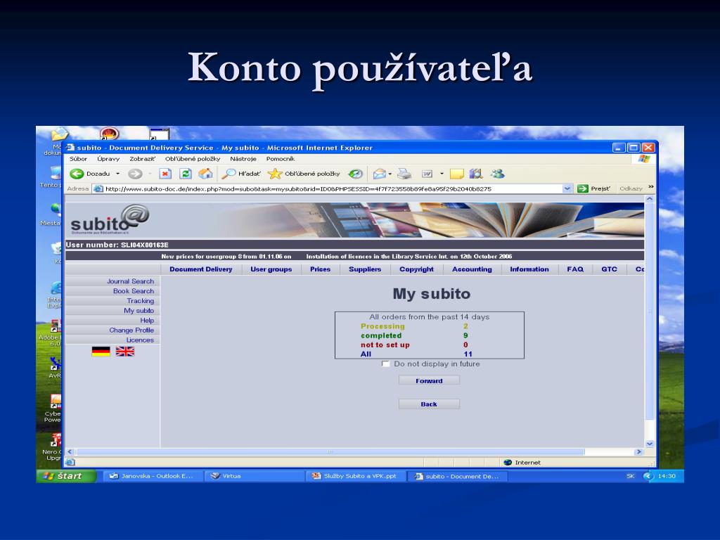Click the Back (Dozadu) arrow icon
720x540 pixels.
pos(77,174)
